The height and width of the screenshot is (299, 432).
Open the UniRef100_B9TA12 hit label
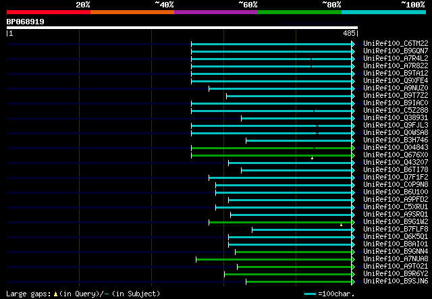point(396,73)
